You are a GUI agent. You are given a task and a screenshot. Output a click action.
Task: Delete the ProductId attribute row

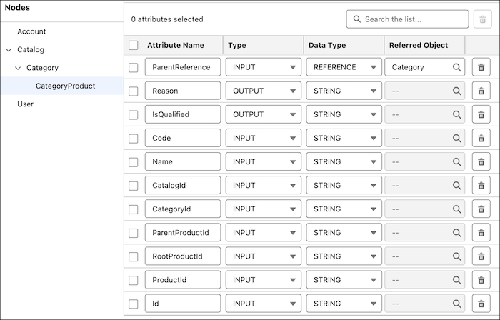pyautogui.click(x=481, y=279)
